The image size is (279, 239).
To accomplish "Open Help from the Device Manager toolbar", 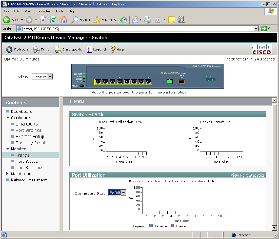I will (117, 50).
